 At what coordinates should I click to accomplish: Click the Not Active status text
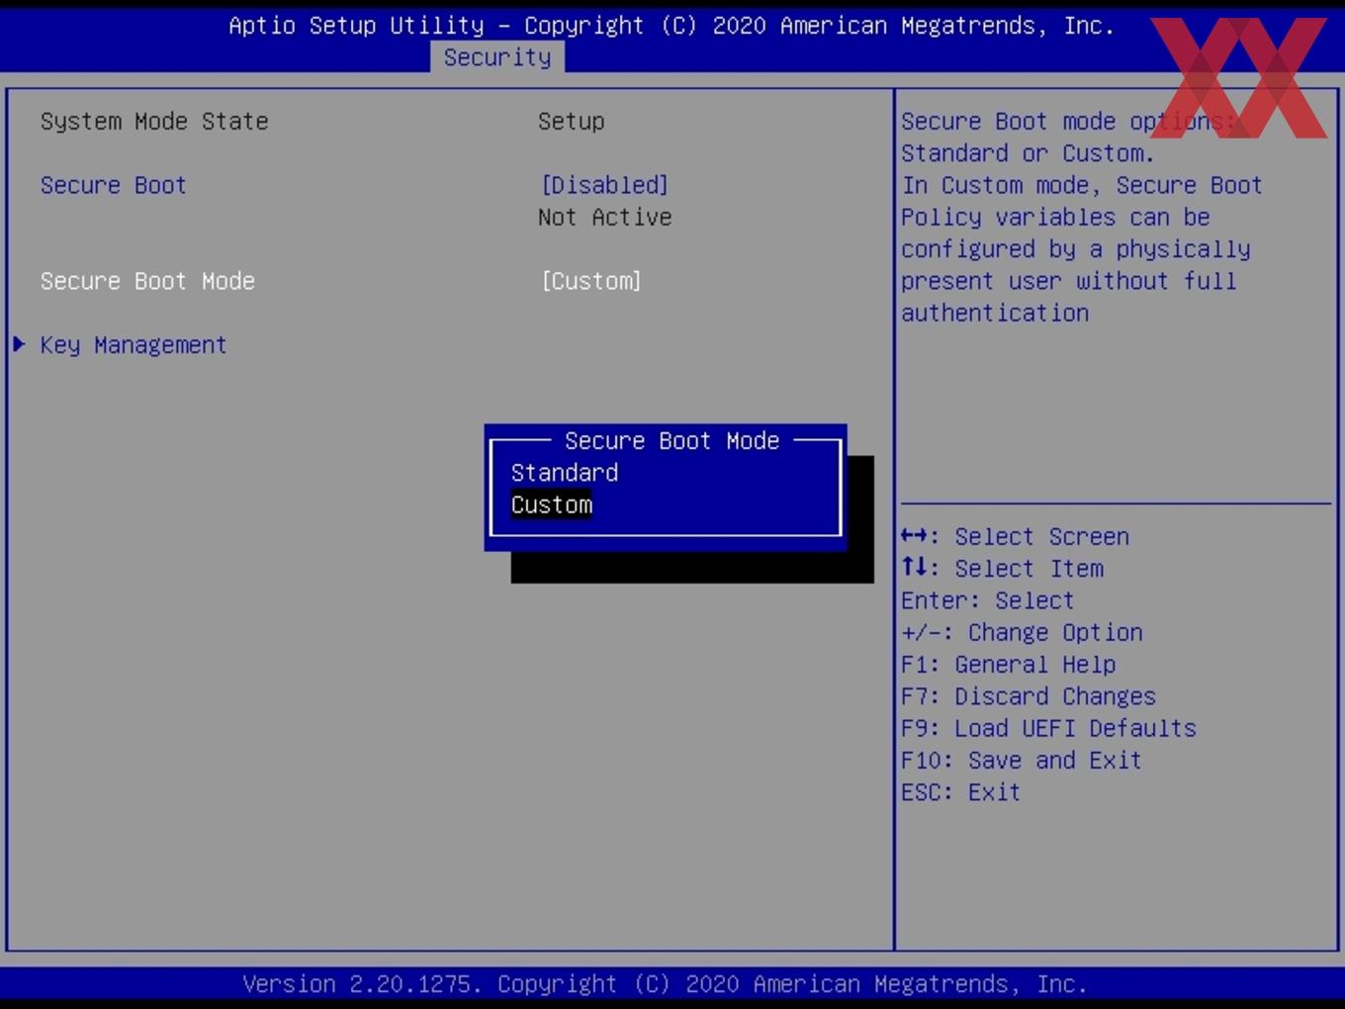[605, 217]
